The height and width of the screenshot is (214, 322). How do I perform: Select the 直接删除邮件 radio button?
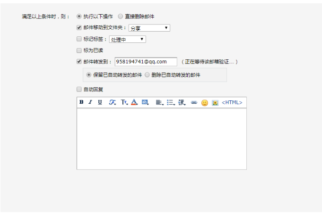(121, 16)
